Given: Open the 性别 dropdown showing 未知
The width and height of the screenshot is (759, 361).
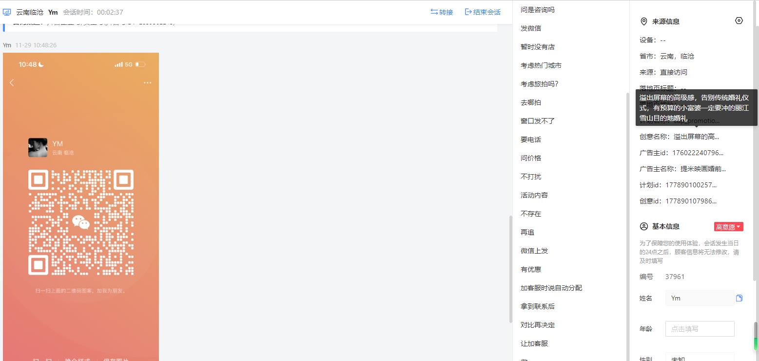Looking at the screenshot, I should [700, 358].
